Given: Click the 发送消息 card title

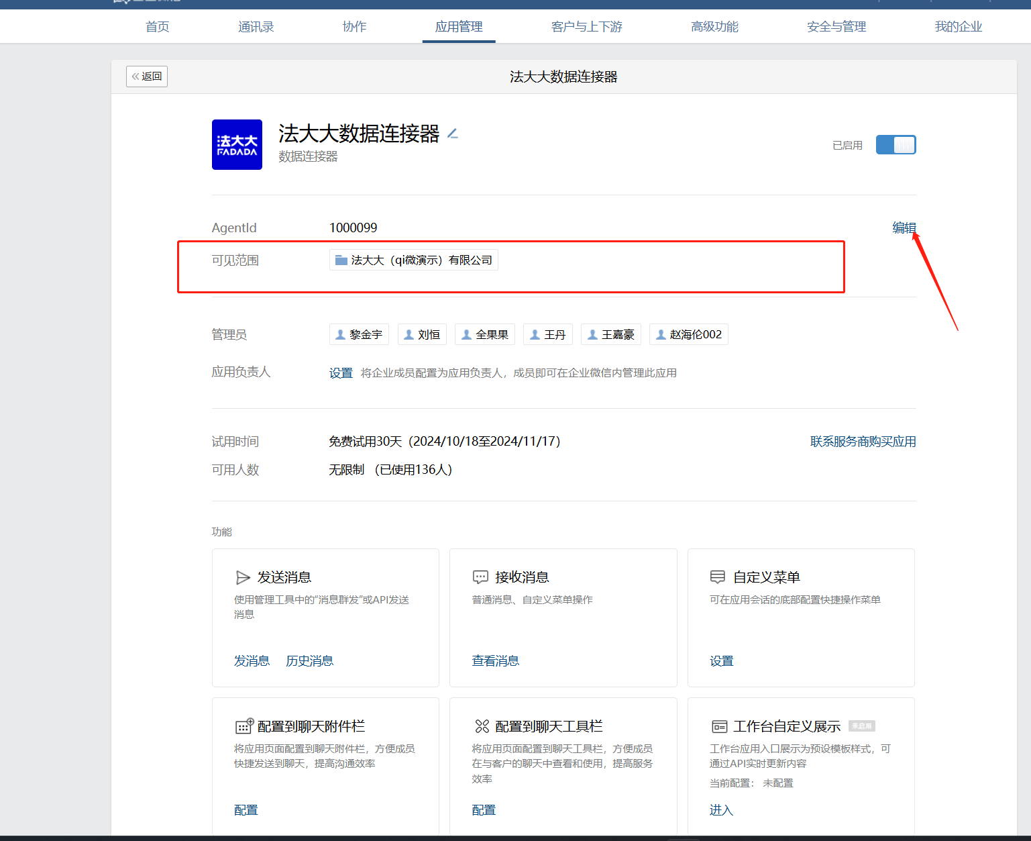Looking at the screenshot, I should tap(284, 577).
